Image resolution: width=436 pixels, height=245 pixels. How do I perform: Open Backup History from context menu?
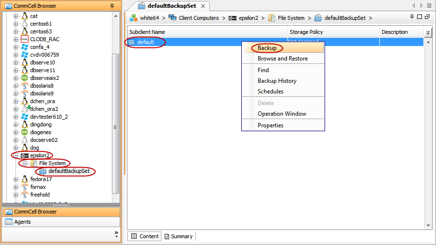[277, 81]
